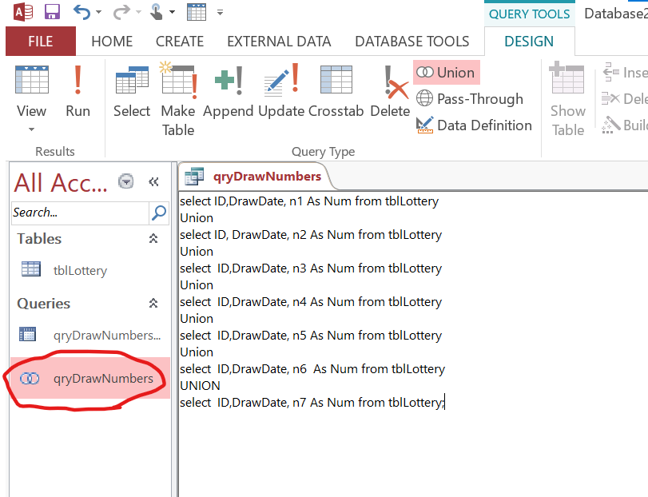This screenshot has width=648, height=497.
Task: Choose the Append query type
Action: point(229,92)
